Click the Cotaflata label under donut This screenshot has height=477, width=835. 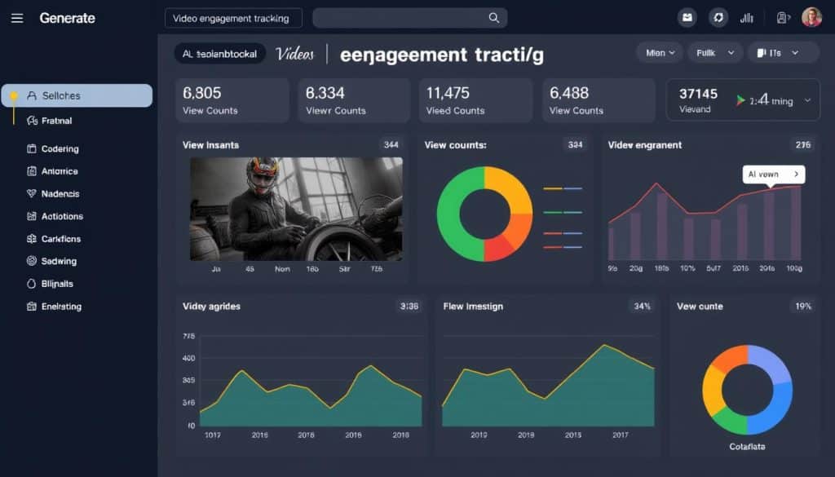click(x=747, y=447)
